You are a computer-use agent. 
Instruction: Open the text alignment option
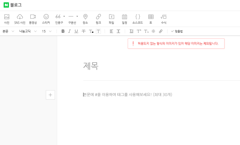pyautogui.click(x=111, y=31)
